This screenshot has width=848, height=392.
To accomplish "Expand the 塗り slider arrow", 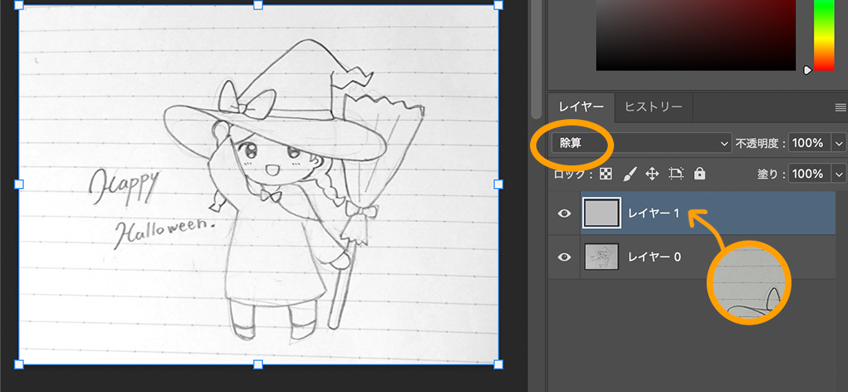I will (x=839, y=174).
